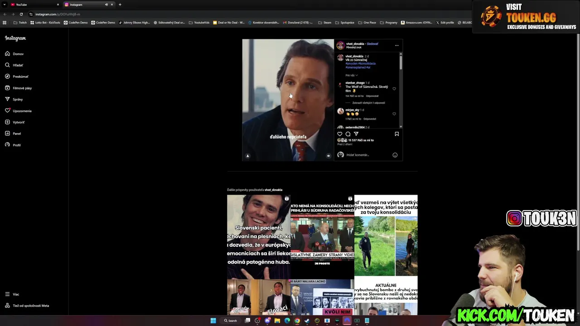580x326 pixels.
Task: Open Upozornenia notifications
Action: (x=18, y=111)
